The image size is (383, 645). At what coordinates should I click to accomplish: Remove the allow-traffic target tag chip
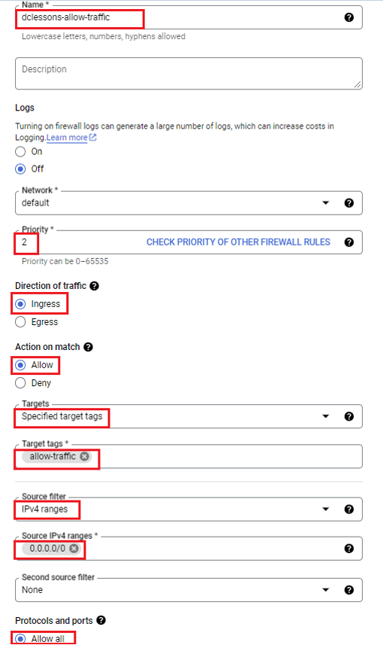click(84, 456)
